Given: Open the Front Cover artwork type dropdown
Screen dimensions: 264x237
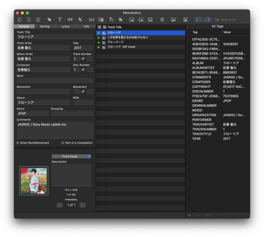Looking at the screenshot, I should pos(71,157).
